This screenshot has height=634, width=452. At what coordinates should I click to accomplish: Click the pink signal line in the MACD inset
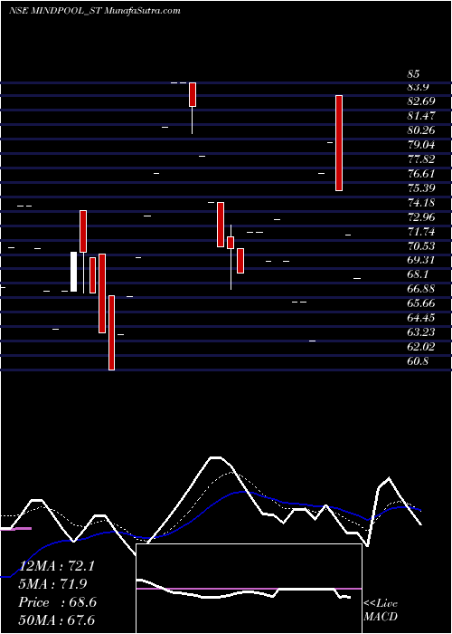pos(249,589)
